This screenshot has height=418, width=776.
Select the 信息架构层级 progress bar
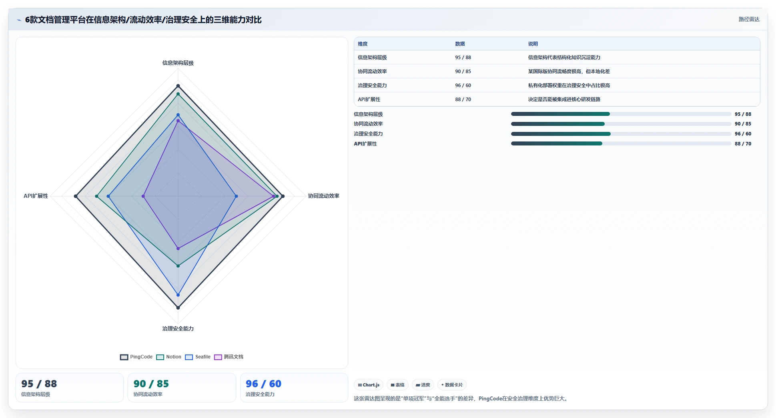621,114
